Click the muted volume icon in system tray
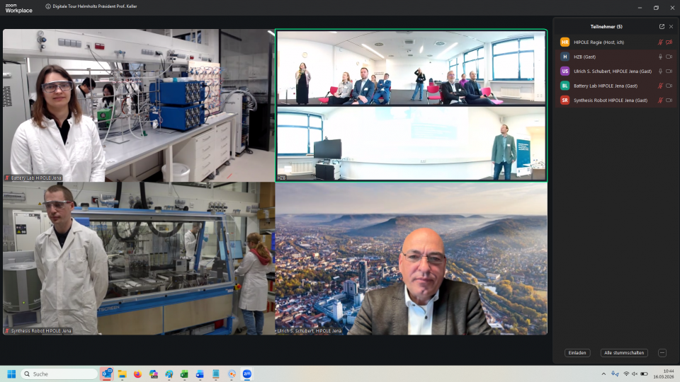 click(635, 374)
